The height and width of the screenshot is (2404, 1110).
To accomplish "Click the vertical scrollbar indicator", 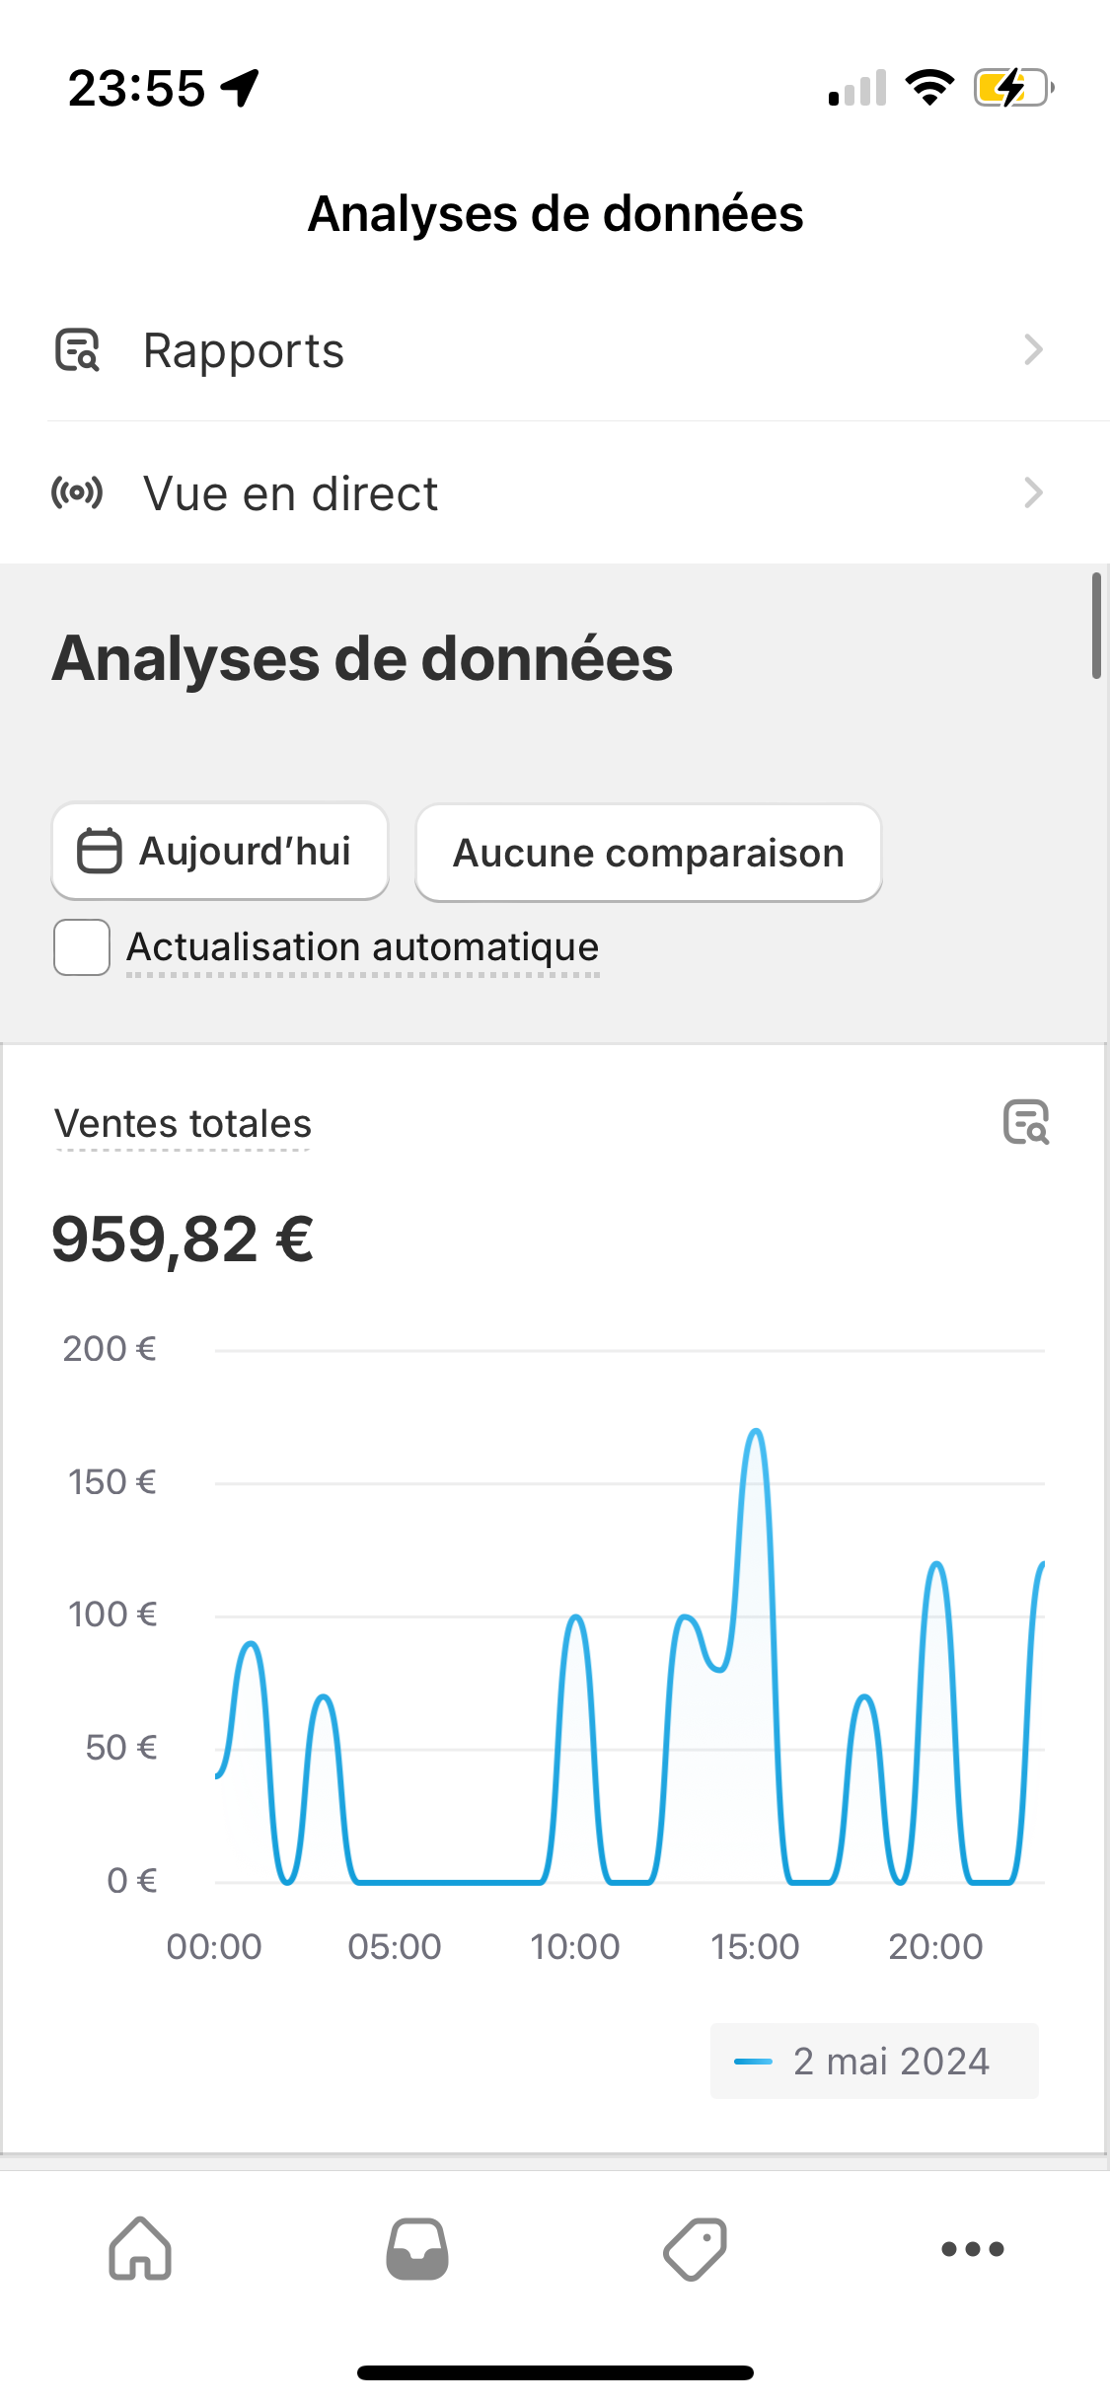I will point(1096,626).
